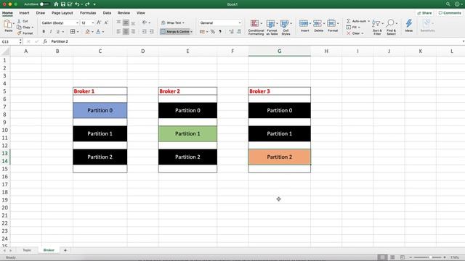Open the Formulas ribbon tab
Viewport: 465px width, 261px height.
88,13
